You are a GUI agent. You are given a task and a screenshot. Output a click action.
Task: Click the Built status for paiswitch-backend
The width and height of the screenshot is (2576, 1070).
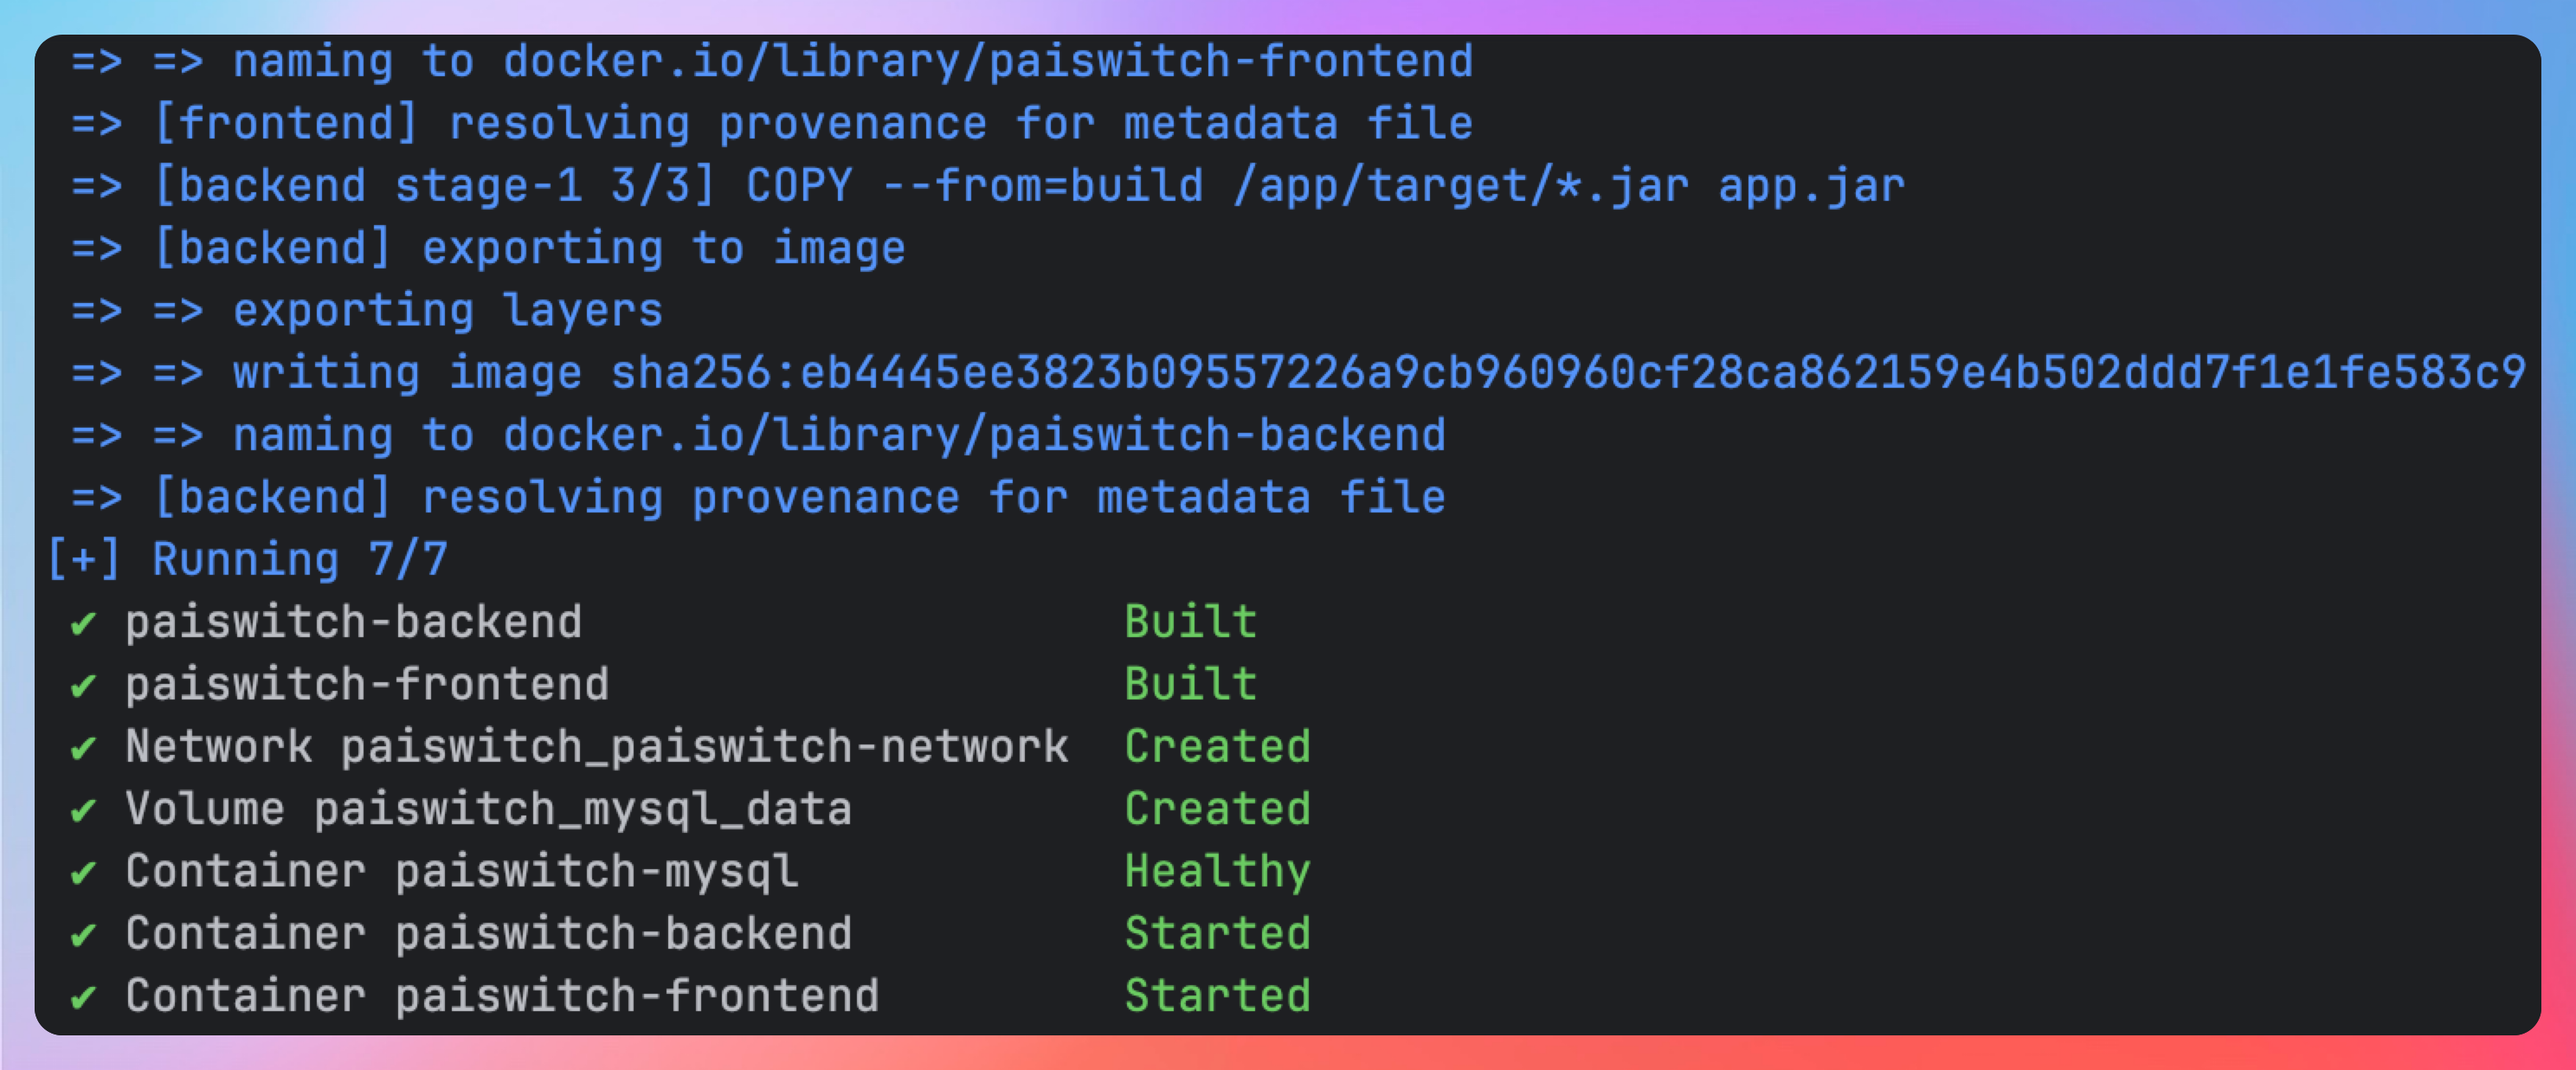[x=1190, y=622]
